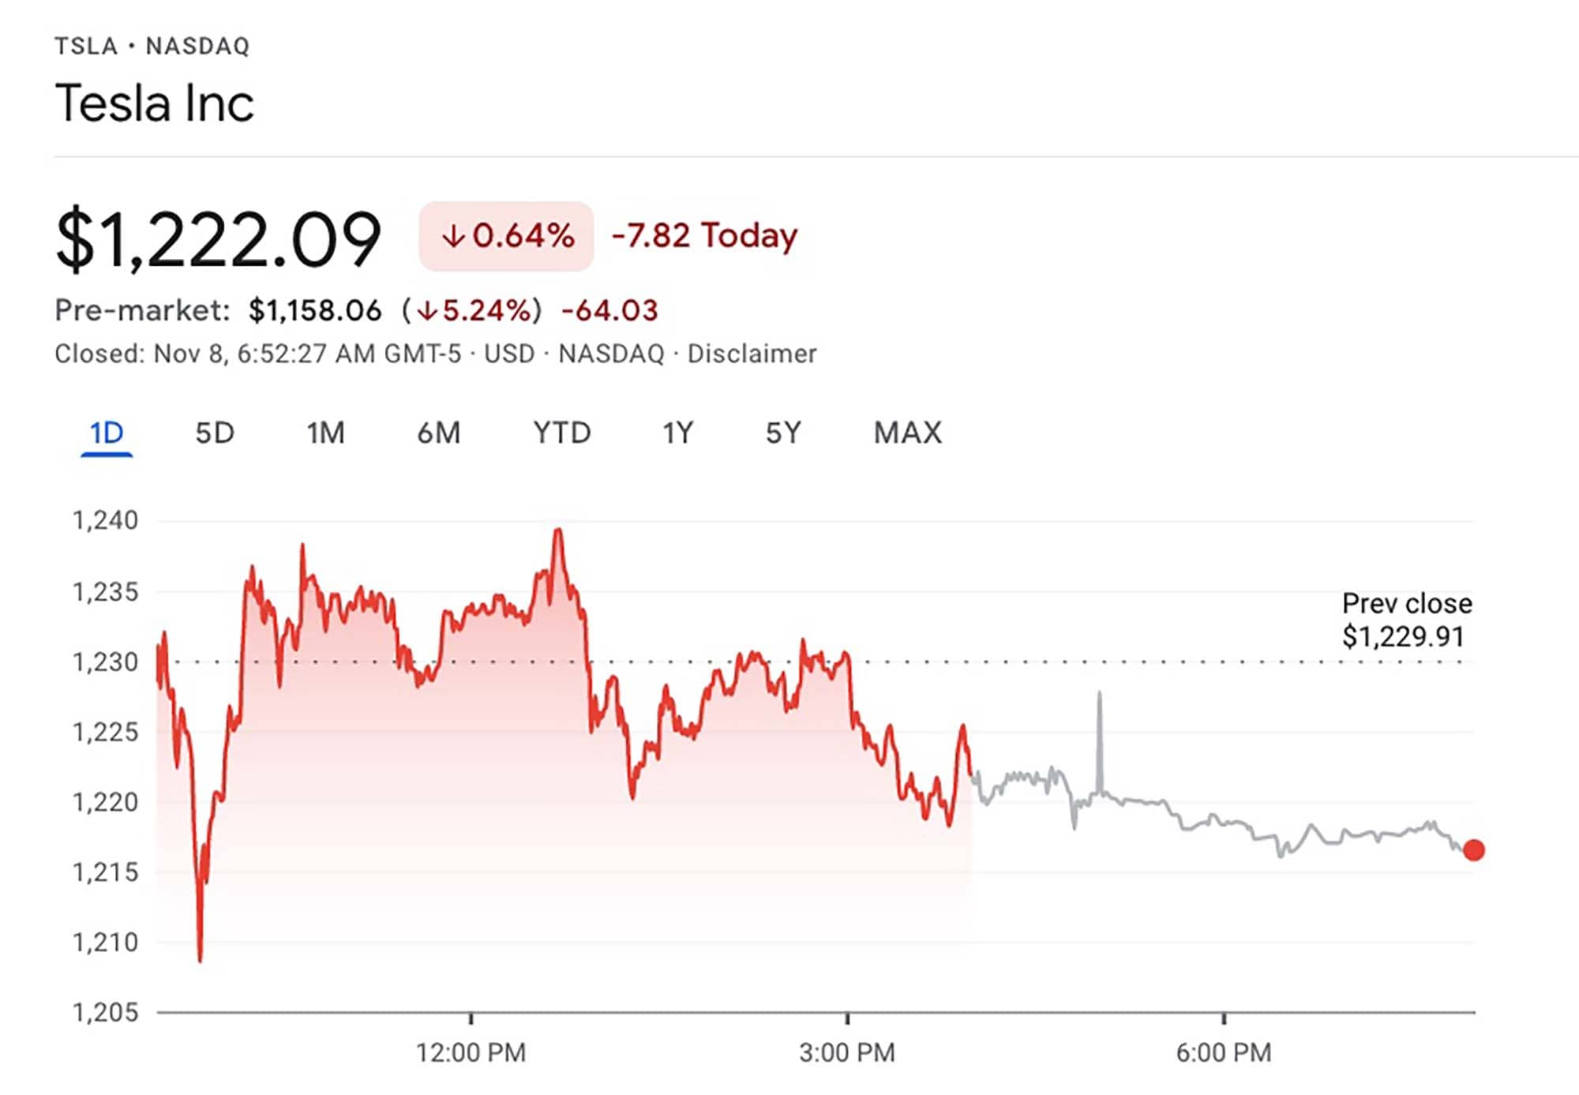Click the Prev close $1,229.91 label
The height and width of the screenshot is (1095, 1579).
(1406, 621)
